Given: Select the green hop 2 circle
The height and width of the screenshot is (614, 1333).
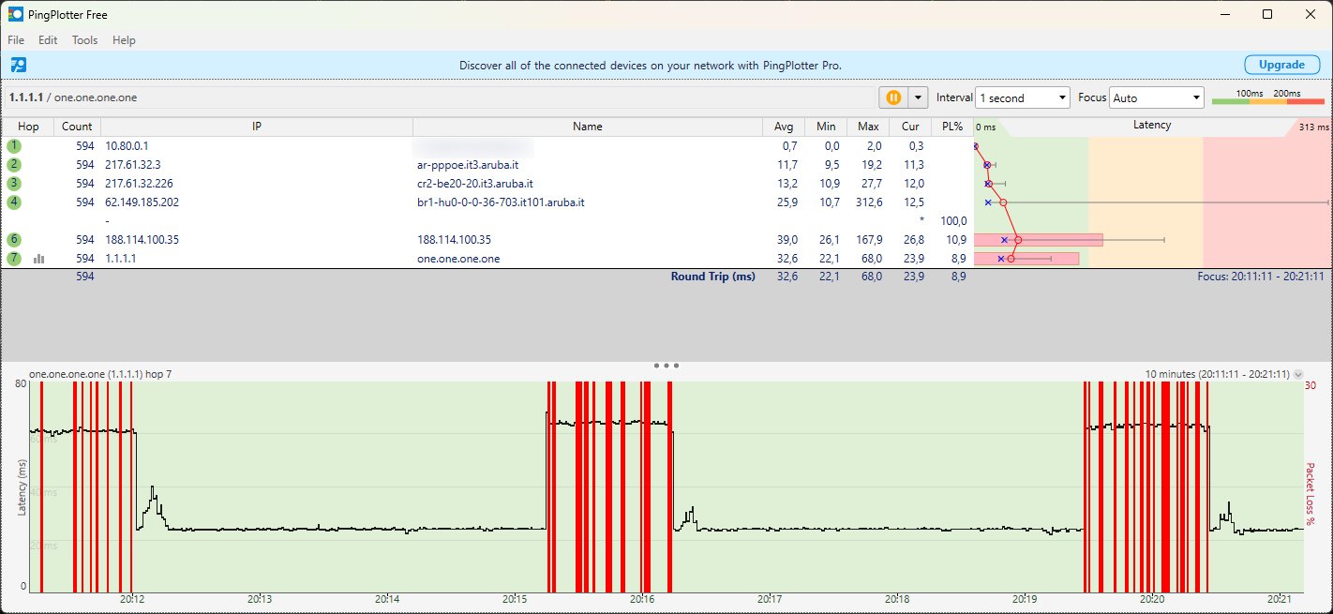Looking at the screenshot, I should (x=14, y=165).
